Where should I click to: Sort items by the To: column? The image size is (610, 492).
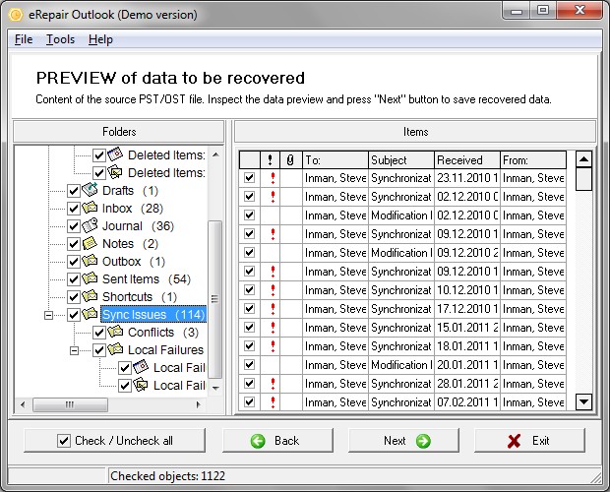[335, 159]
